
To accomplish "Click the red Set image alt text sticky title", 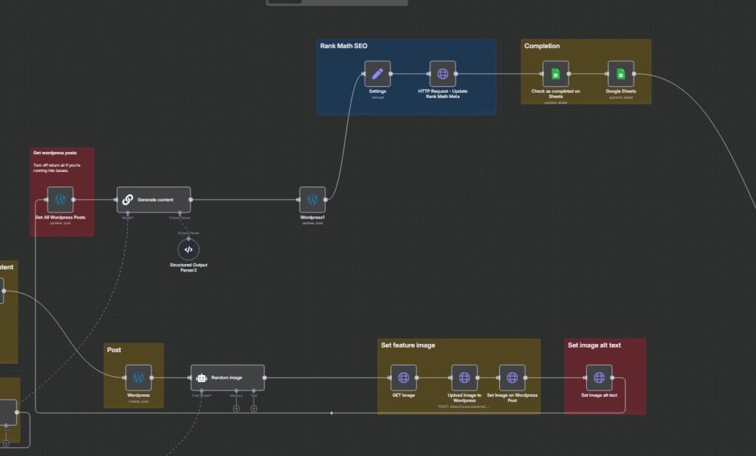I will pyautogui.click(x=594, y=345).
